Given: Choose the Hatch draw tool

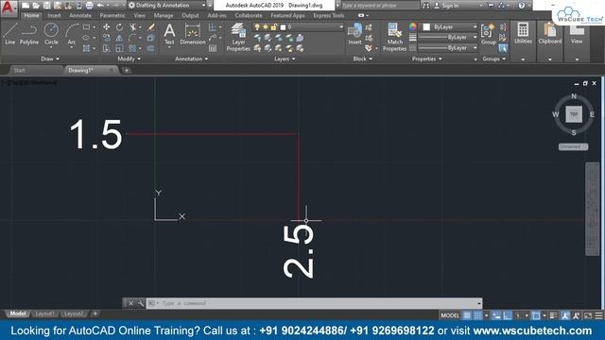Looking at the screenshot, I should coord(86,48).
